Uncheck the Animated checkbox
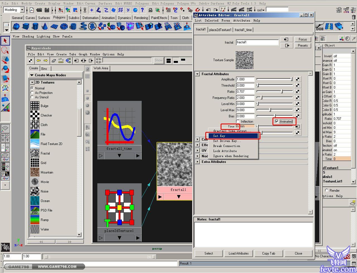 (x=277, y=121)
